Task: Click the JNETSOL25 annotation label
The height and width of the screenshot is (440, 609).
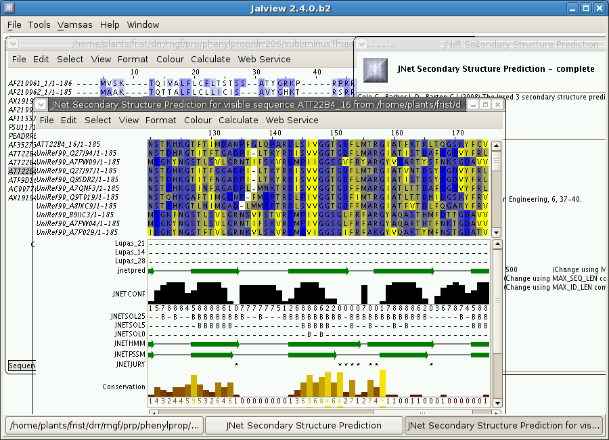Action: 128,316
